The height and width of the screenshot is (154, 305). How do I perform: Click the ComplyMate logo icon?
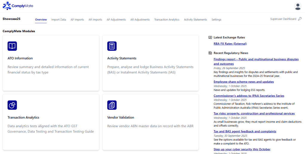pyautogui.click(x=7, y=6)
